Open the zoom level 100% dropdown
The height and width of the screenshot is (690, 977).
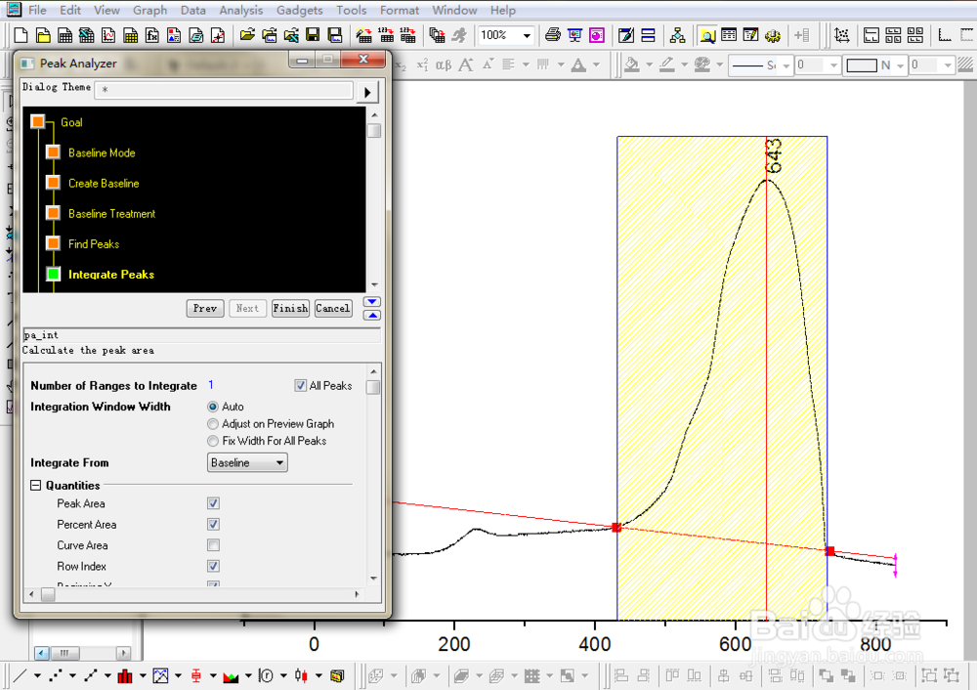coord(505,35)
